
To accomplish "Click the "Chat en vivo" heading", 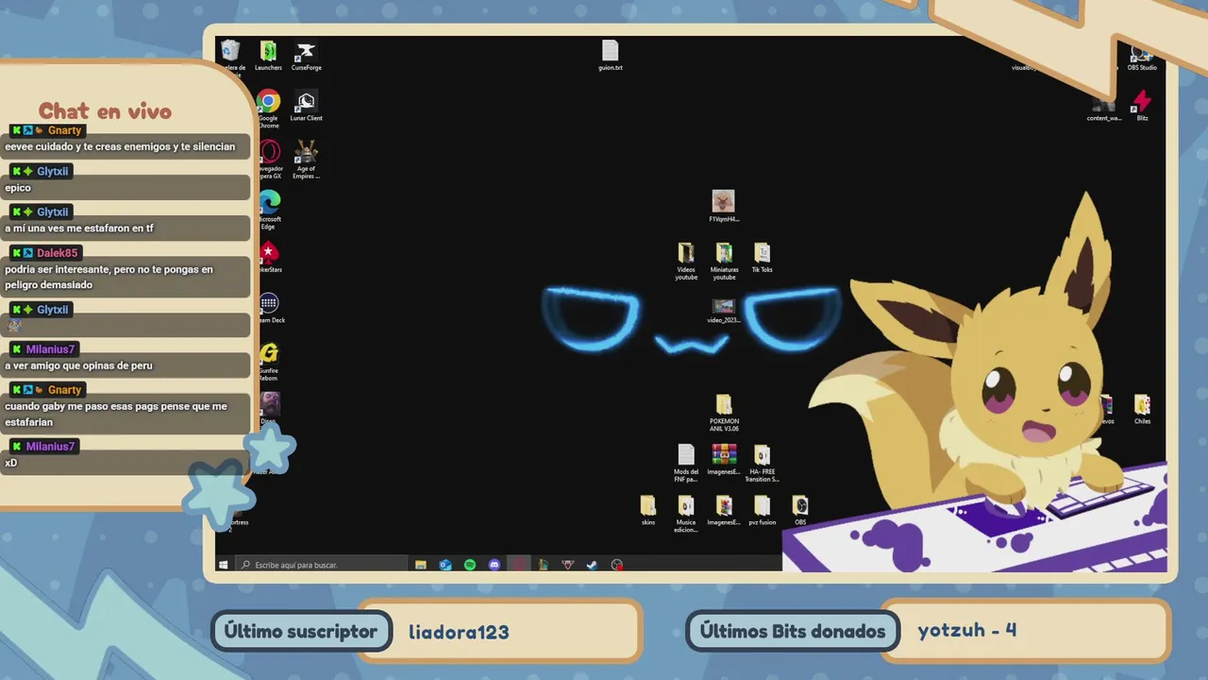I will pyautogui.click(x=105, y=111).
